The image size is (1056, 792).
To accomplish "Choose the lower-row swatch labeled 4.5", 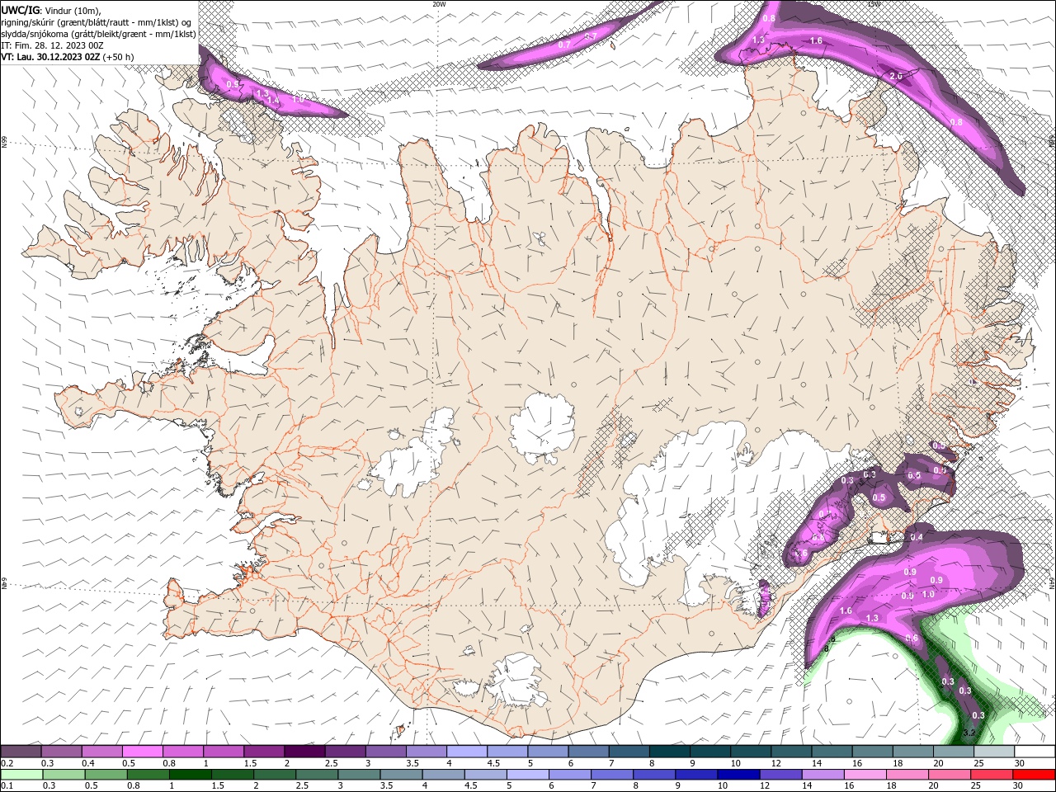I will [483, 774].
